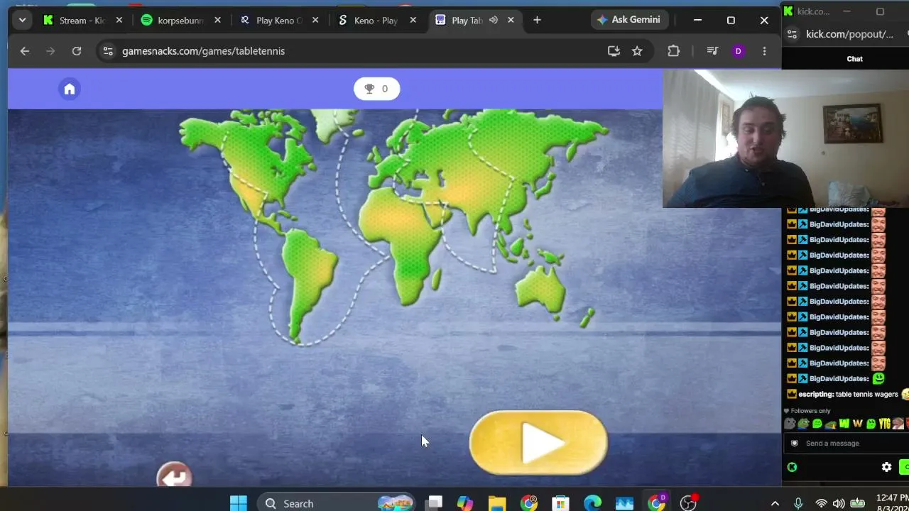This screenshot has width=909, height=511.
Task: Open Kick chat settings gear
Action: (886, 467)
